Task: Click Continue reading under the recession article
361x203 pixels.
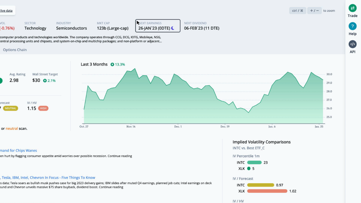Action: (120, 156)
